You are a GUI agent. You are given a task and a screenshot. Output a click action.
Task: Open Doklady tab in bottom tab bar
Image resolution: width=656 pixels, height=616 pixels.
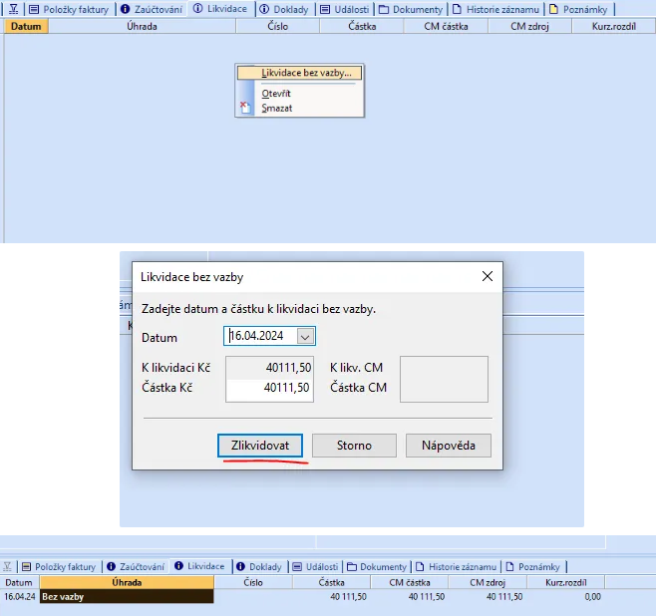[259, 566]
